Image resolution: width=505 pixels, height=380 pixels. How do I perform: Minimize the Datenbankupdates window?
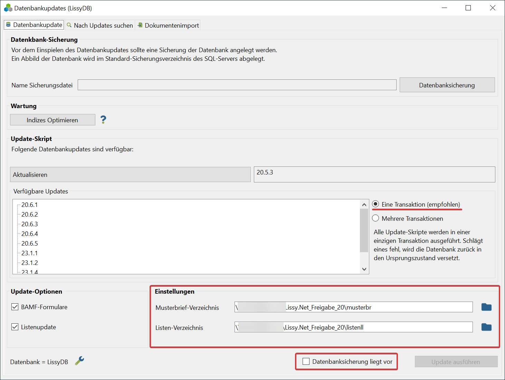click(x=445, y=8)
